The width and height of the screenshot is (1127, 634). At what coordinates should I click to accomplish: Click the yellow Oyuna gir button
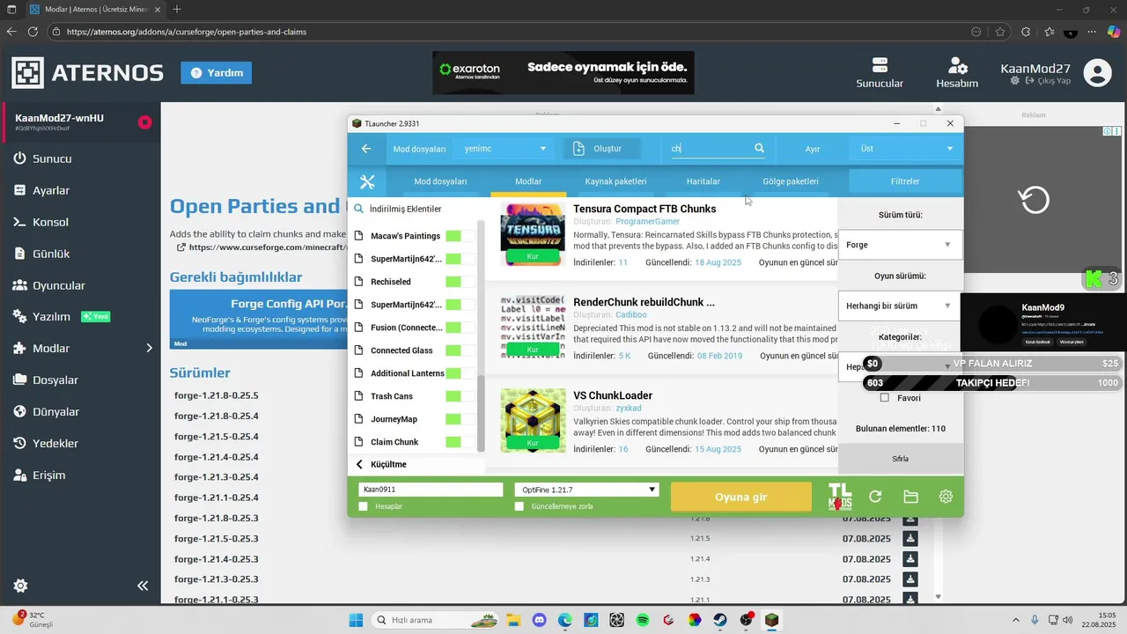tap(741, 497)
